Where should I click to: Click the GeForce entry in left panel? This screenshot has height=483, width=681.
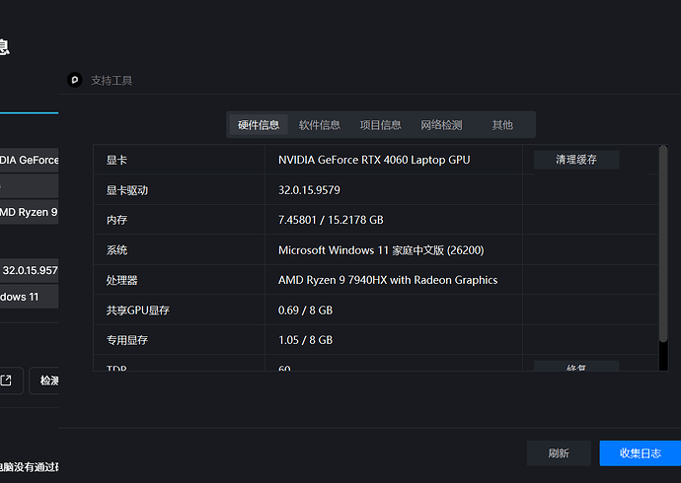click(x=29, y=160)
